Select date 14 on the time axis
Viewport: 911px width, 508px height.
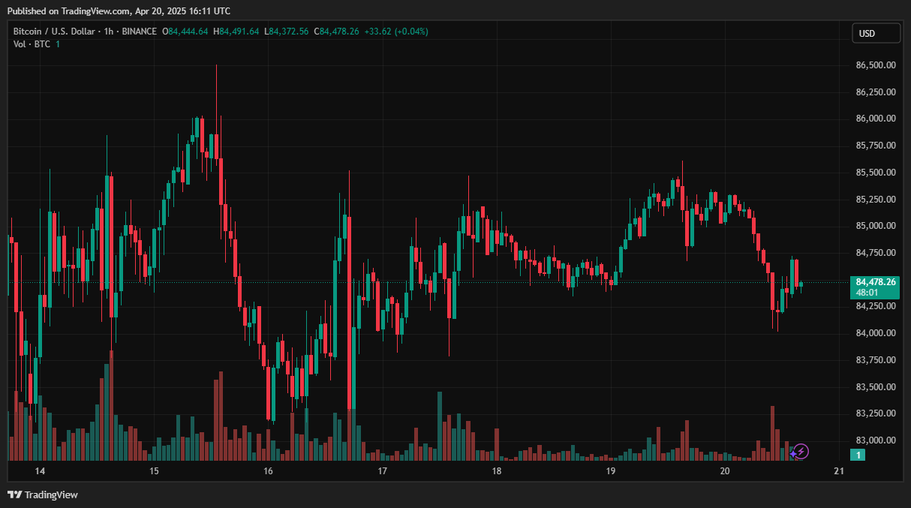40,471
